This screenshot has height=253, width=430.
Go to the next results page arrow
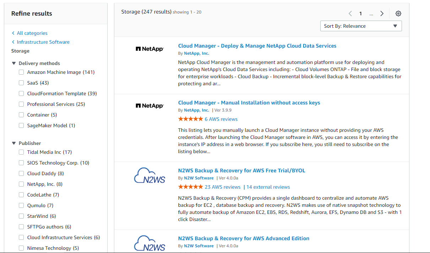pos(382,14)
